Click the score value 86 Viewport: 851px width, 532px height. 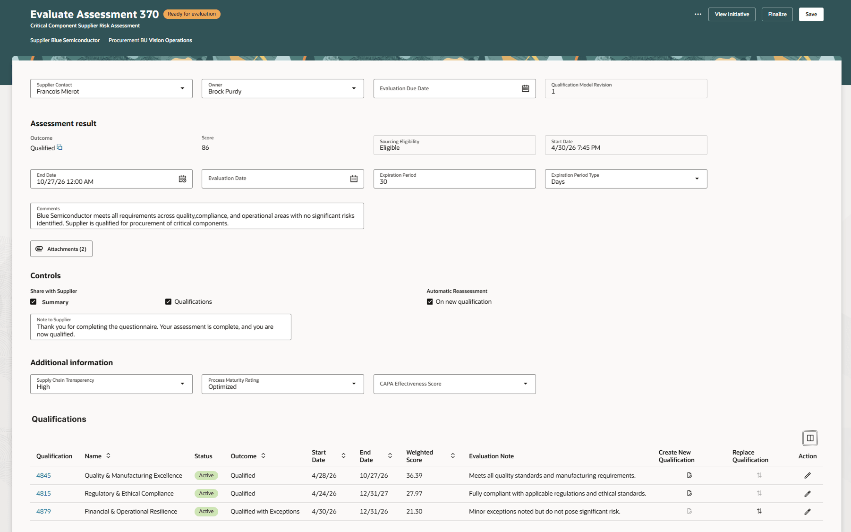205,147
